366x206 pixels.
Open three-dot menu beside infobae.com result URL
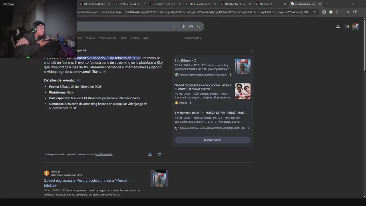(x=86, y=175)
